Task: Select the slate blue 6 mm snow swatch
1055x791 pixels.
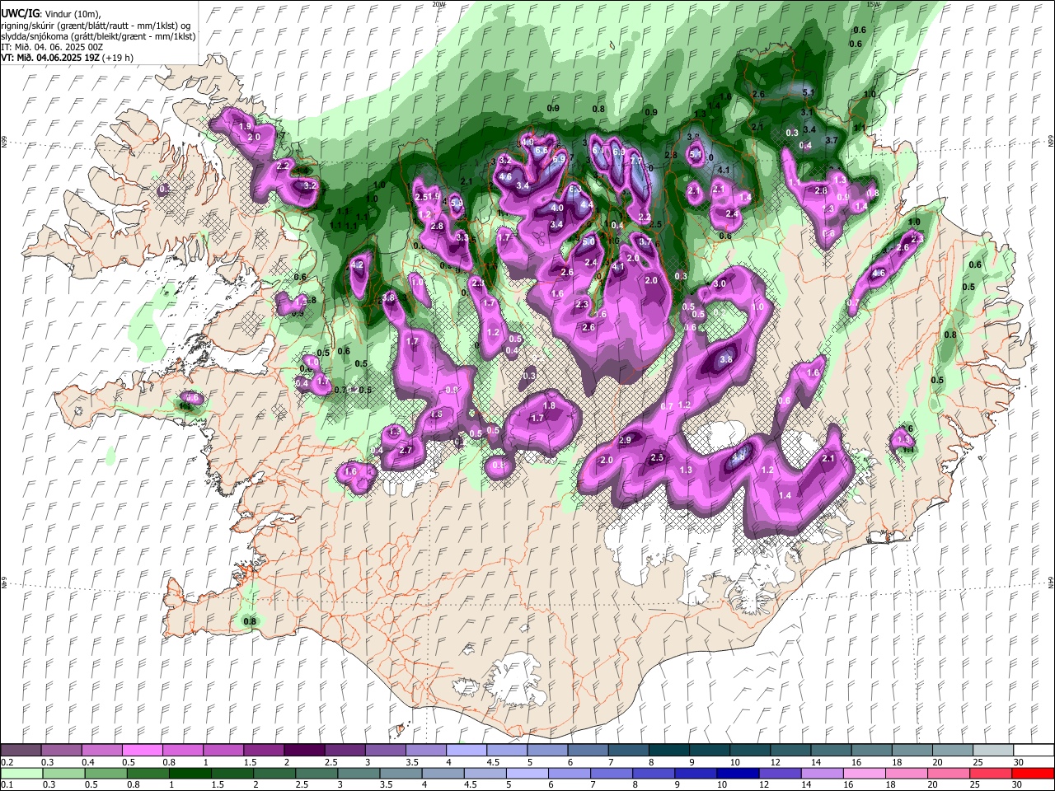Action: click(588, 751)
